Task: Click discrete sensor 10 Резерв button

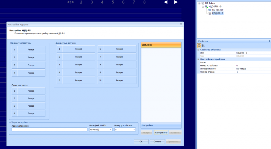Action: coord(119,80)
